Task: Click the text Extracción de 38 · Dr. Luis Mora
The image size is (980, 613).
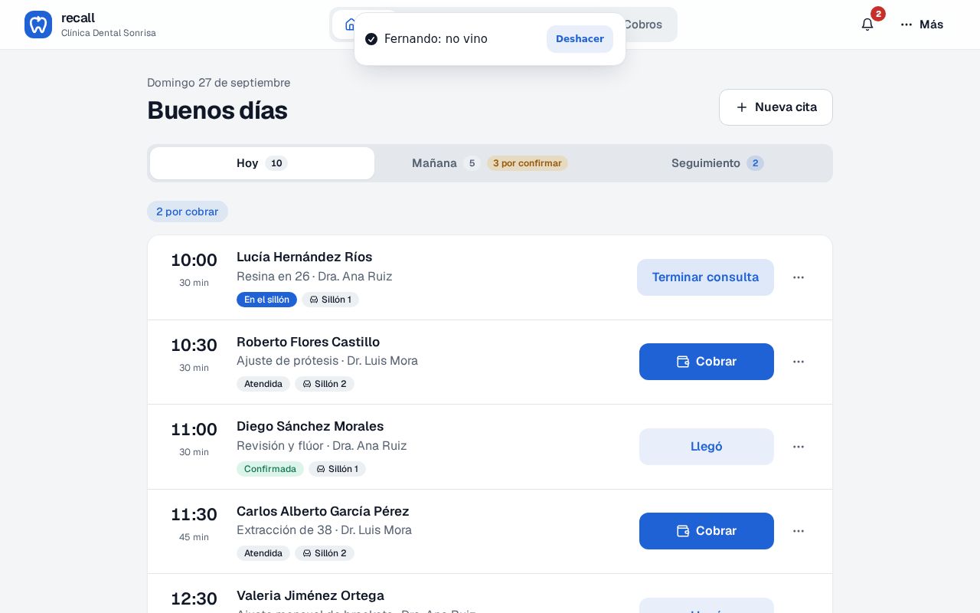Action: point(325,530)
